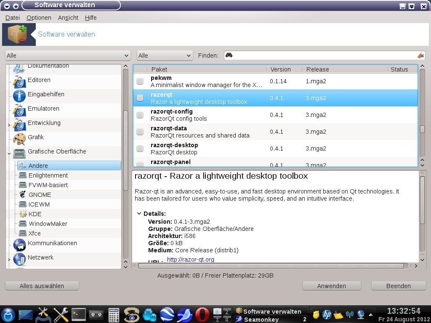Screen dimensions: 431x323
Task: Open the Ansicht menu
Action: pos(68,18)
